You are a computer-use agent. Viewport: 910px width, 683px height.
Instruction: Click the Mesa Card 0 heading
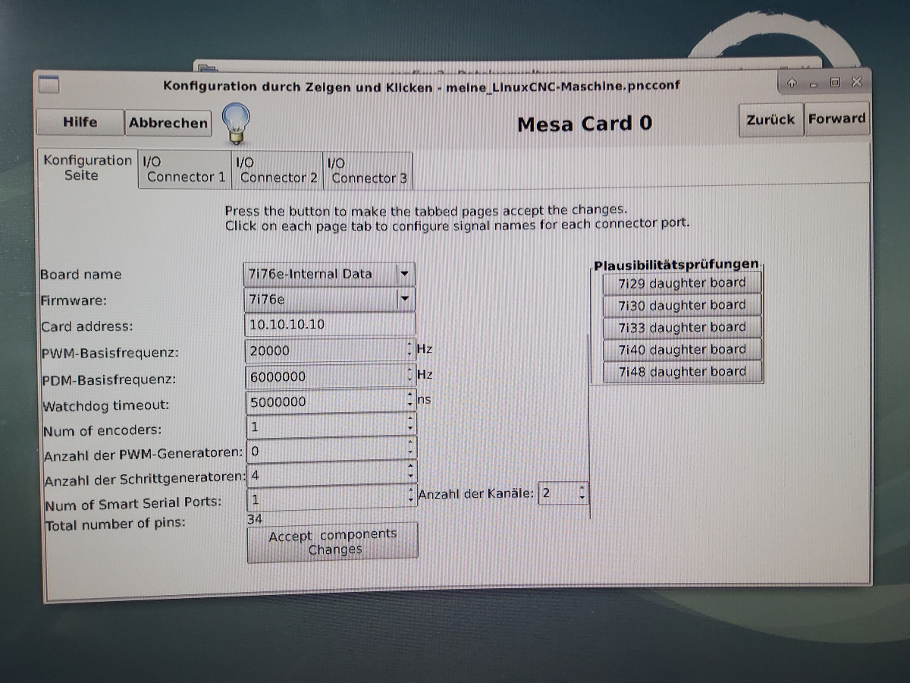(x=584, y=124)
